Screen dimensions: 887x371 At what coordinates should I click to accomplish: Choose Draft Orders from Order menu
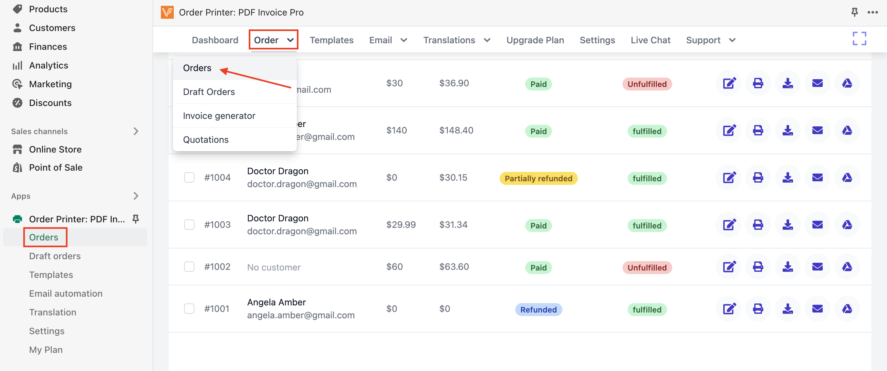[209, 92]
